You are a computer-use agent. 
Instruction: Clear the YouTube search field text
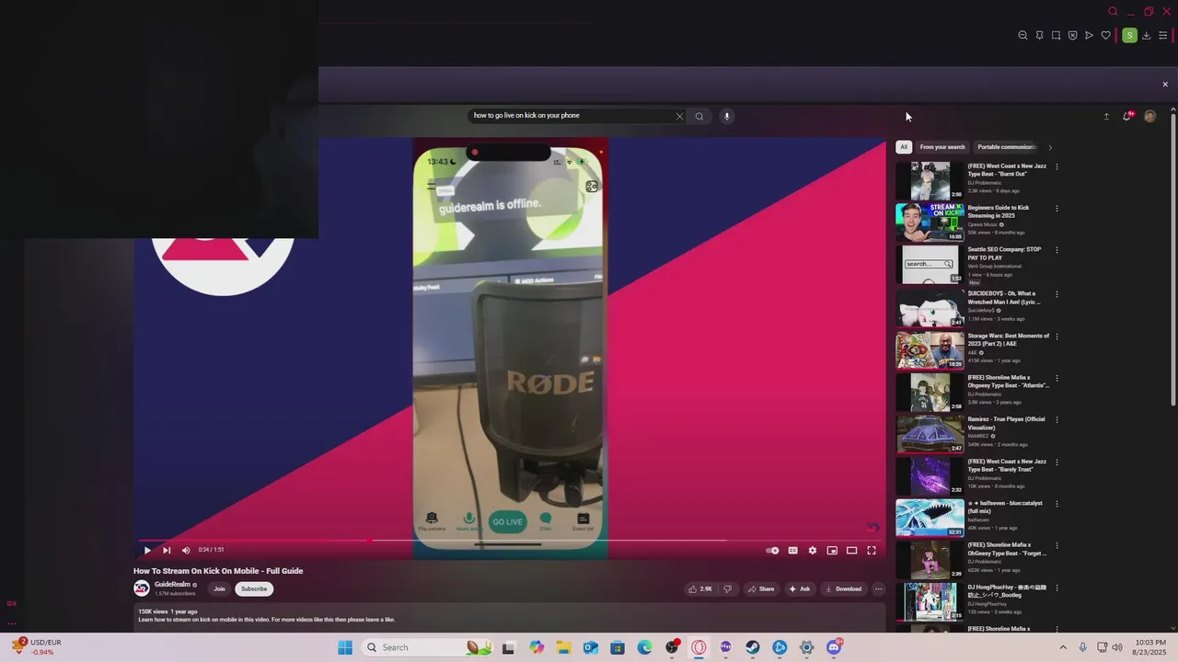click(x=679, y=117)
